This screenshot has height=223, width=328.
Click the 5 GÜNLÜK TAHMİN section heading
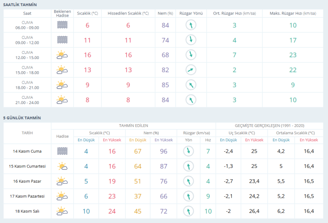pyautogui.click(x=22, y=118)
